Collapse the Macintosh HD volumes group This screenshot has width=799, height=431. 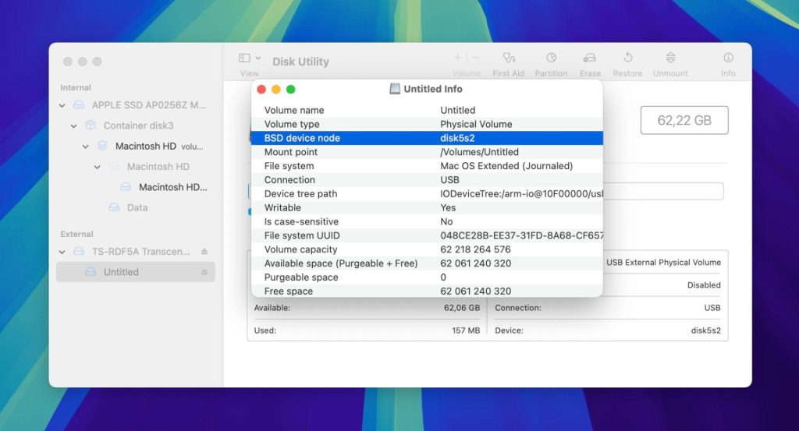pos(86,147)
